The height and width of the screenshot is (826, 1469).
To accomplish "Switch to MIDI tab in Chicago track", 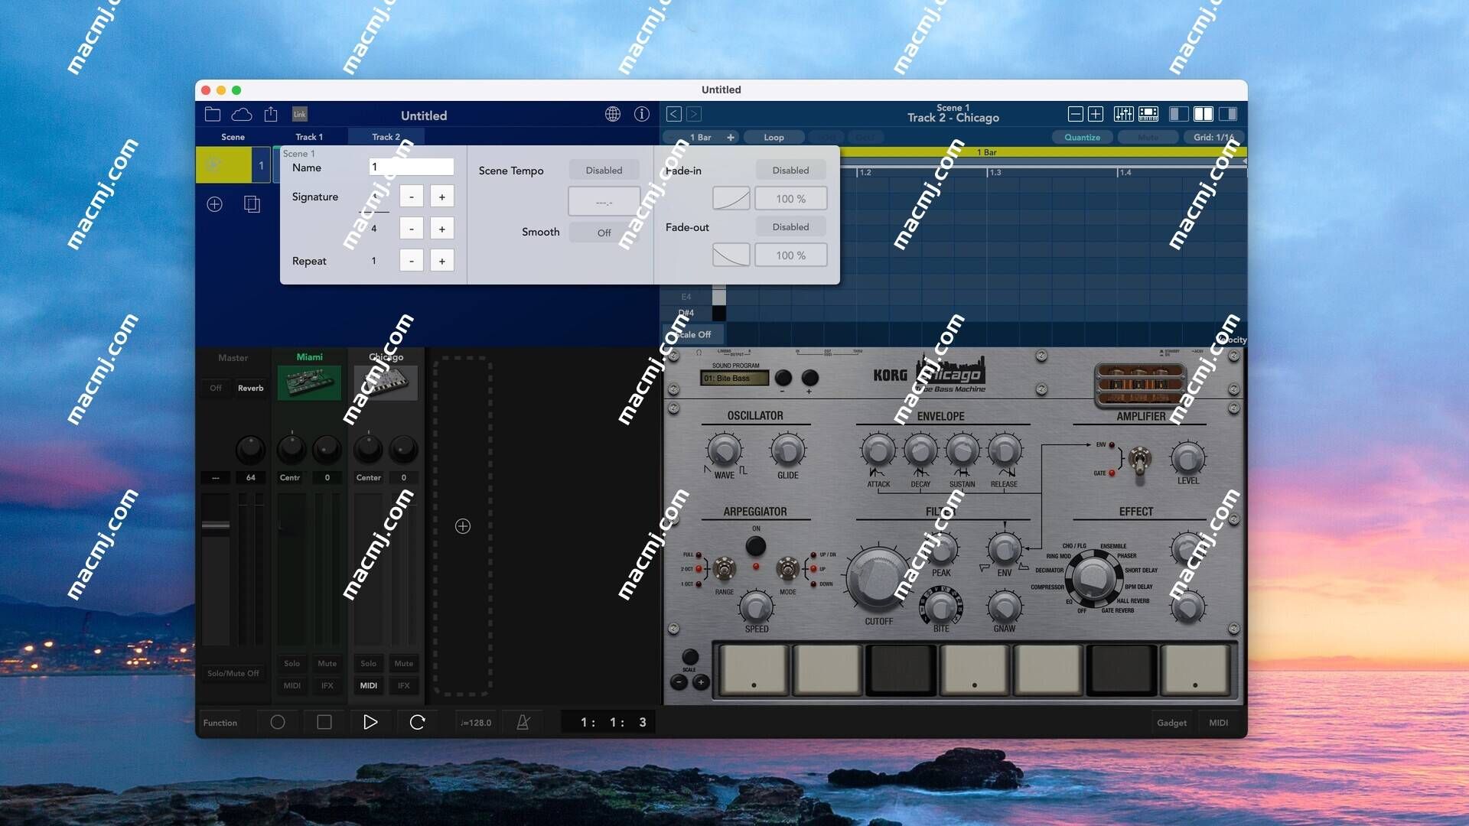I will [x=368, y=686].
